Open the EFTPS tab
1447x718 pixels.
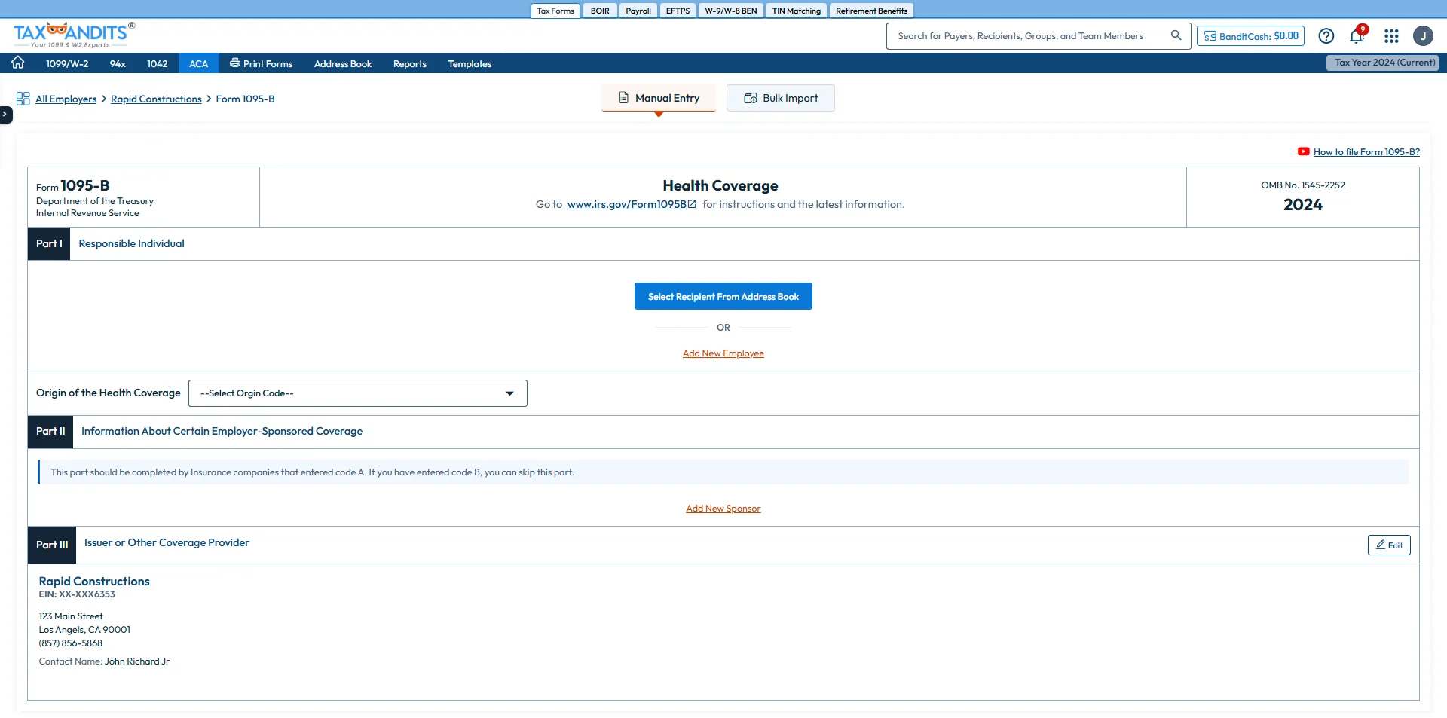point(678,11)
